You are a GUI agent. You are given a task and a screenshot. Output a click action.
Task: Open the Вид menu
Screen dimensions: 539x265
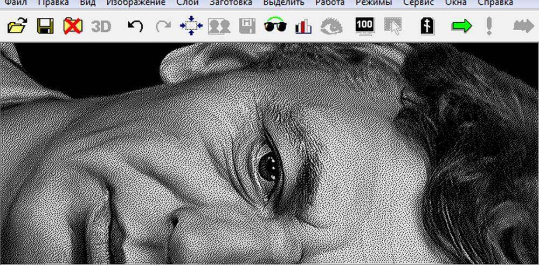(x=87, y=3)
